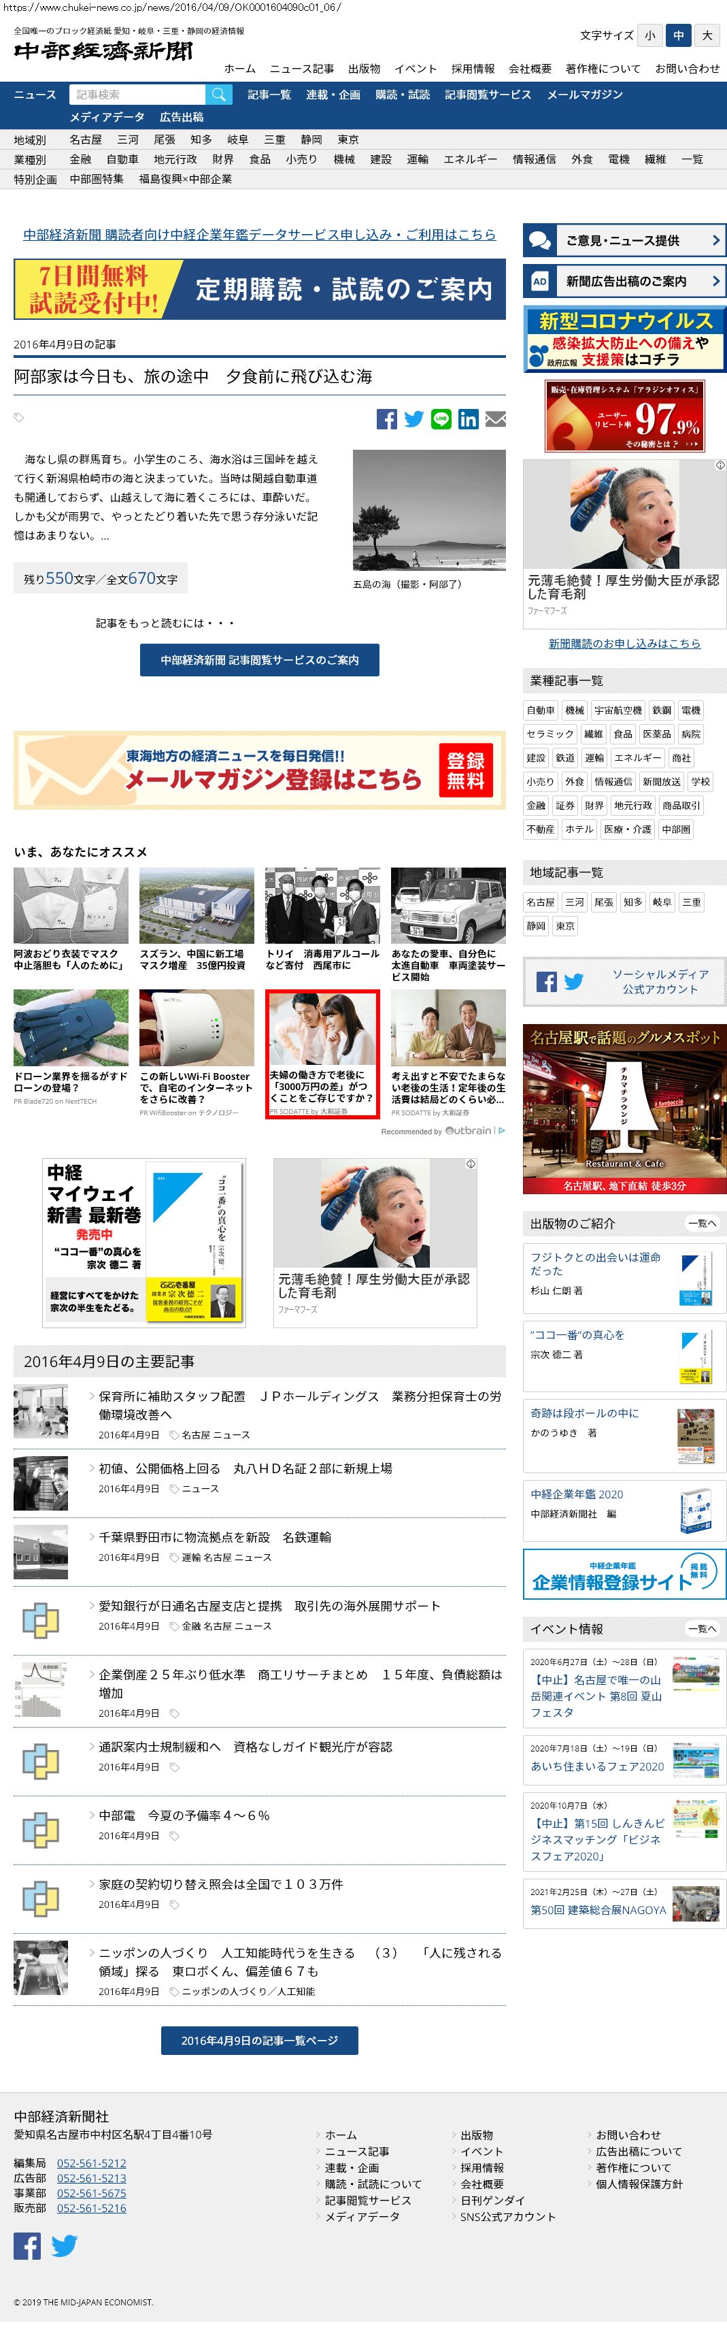
Task: Share article on LinkedIn icon
Action: pos(469,418)
